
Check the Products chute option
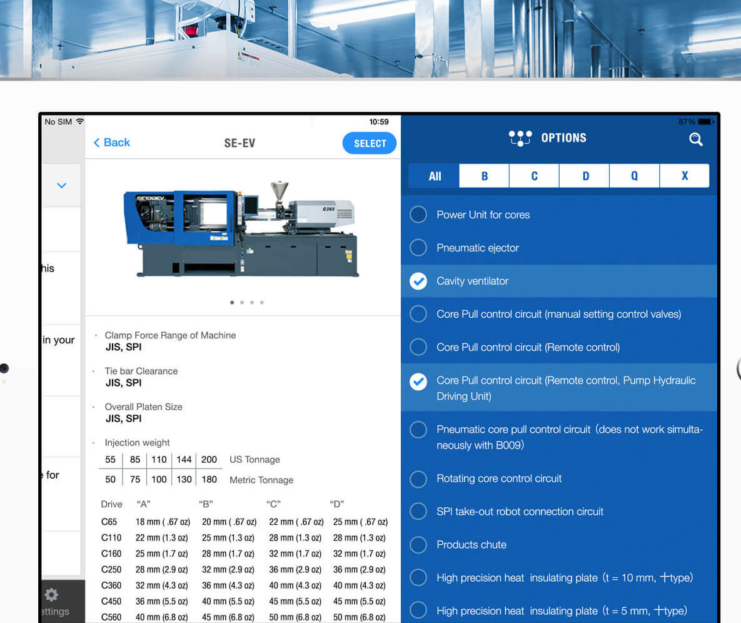[x=418, y=545]
